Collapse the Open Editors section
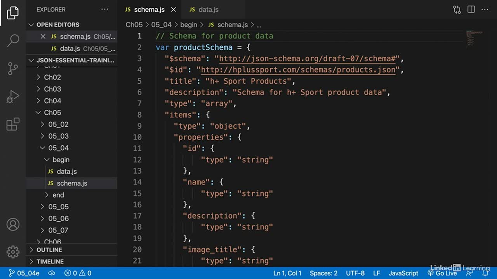Image resolution: width=497 pixels, height=279 pixels. (x=71, y=24)
